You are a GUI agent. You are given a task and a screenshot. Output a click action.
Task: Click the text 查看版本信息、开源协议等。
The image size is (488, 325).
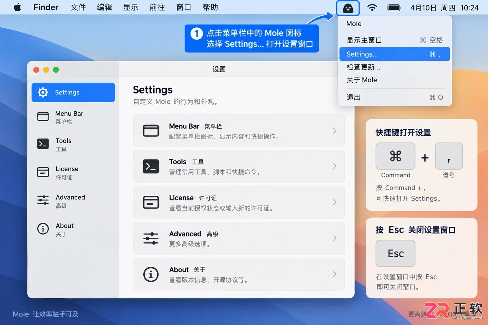pos(209,280)
